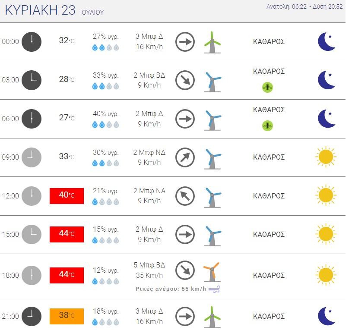The image size is (355, 330).
Task: Click the orange 38°C badge at 21:00
Action: [x=67, y=316]
